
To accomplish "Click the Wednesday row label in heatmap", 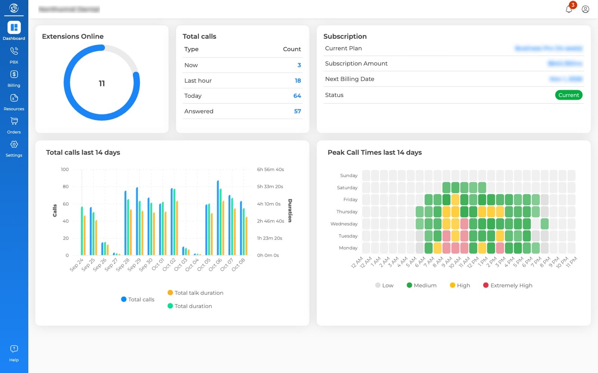I will pyautogui.click(x=344, y=224).
